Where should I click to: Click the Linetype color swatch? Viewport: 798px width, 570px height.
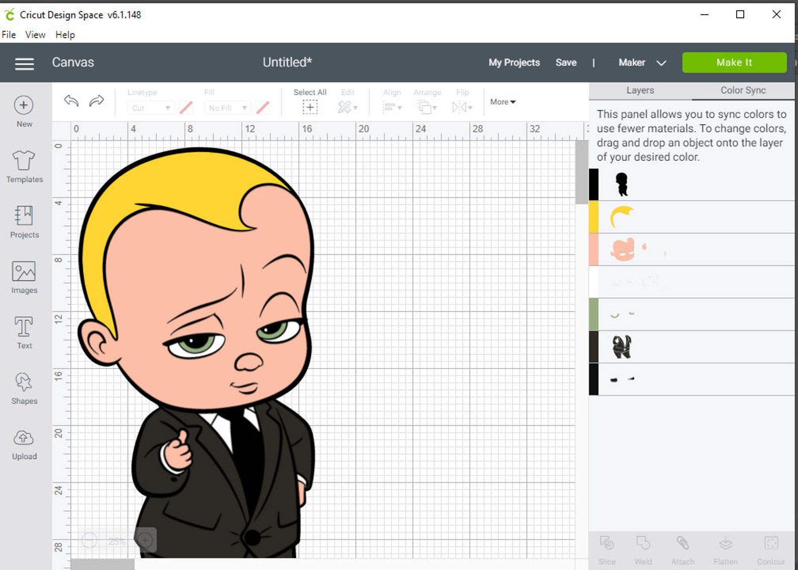tap(186, 107)
